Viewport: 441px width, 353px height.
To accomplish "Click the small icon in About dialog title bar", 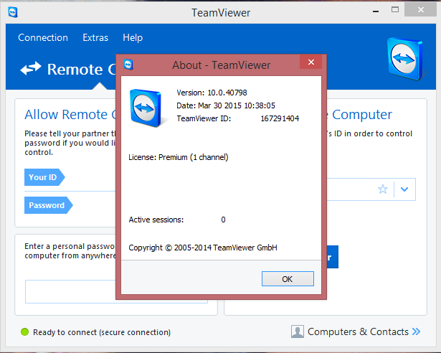I will coord(128,65).
